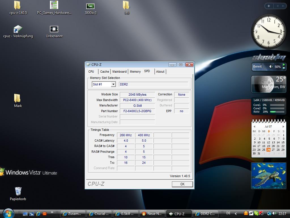Screen dimensions: 290x218
Task: Go to previous month in calendar gadget
Action: click(x=255, y=127)
